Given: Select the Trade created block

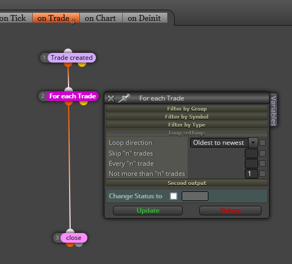Looking at the screenshot, I should [72, 58].
